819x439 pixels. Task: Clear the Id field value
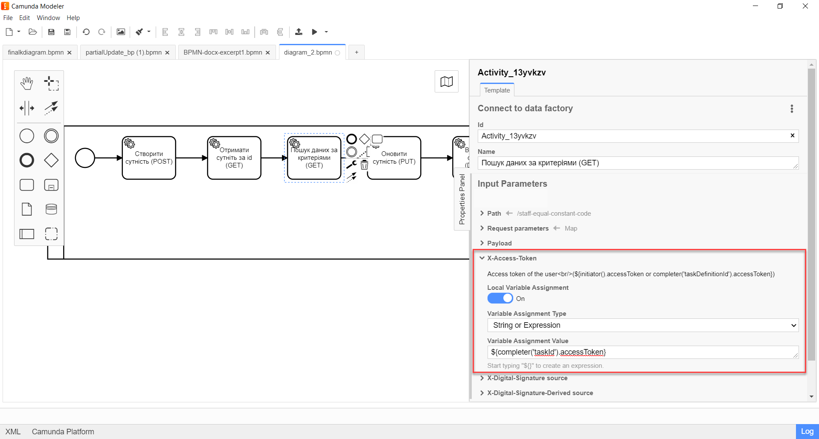pyautogui.click(x=793, y=136)
